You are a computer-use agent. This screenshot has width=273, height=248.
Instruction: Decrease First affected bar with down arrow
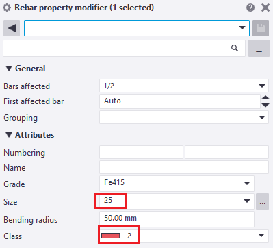[x=265, y=106]
